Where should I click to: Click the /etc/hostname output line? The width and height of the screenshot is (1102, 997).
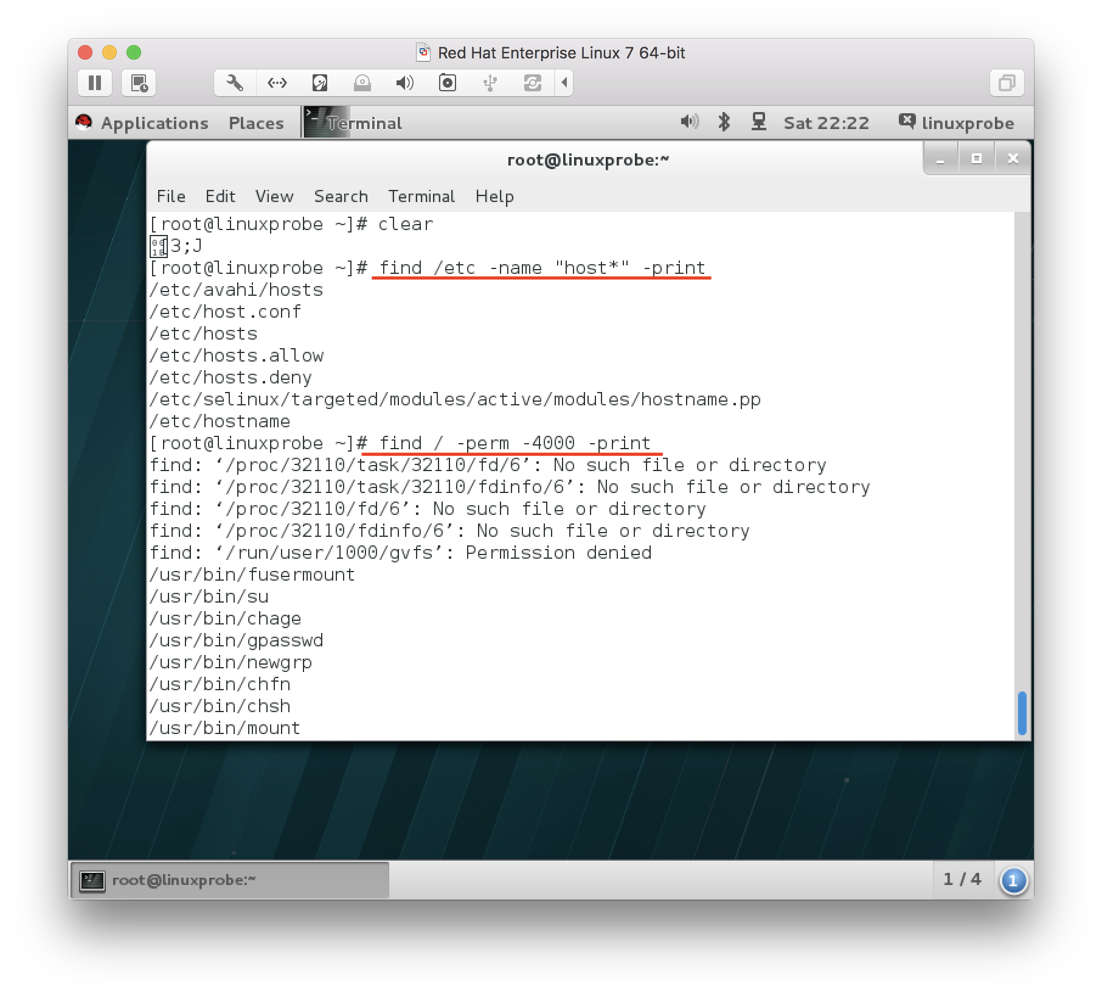220,421
